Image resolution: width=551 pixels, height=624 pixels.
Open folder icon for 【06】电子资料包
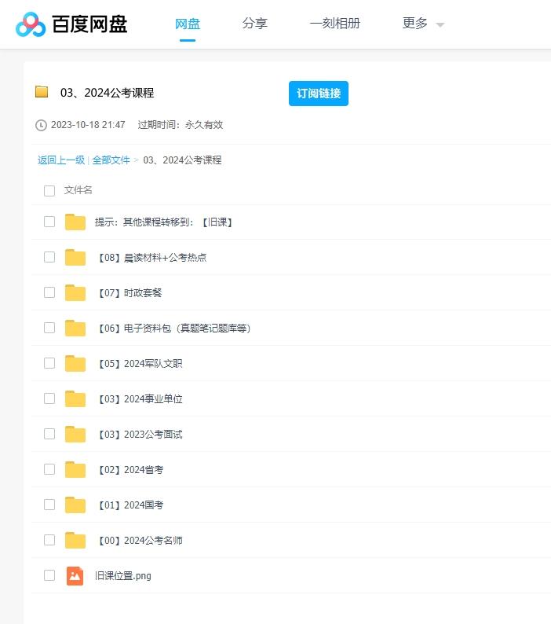pyautogui.click(x=75, y=328)
